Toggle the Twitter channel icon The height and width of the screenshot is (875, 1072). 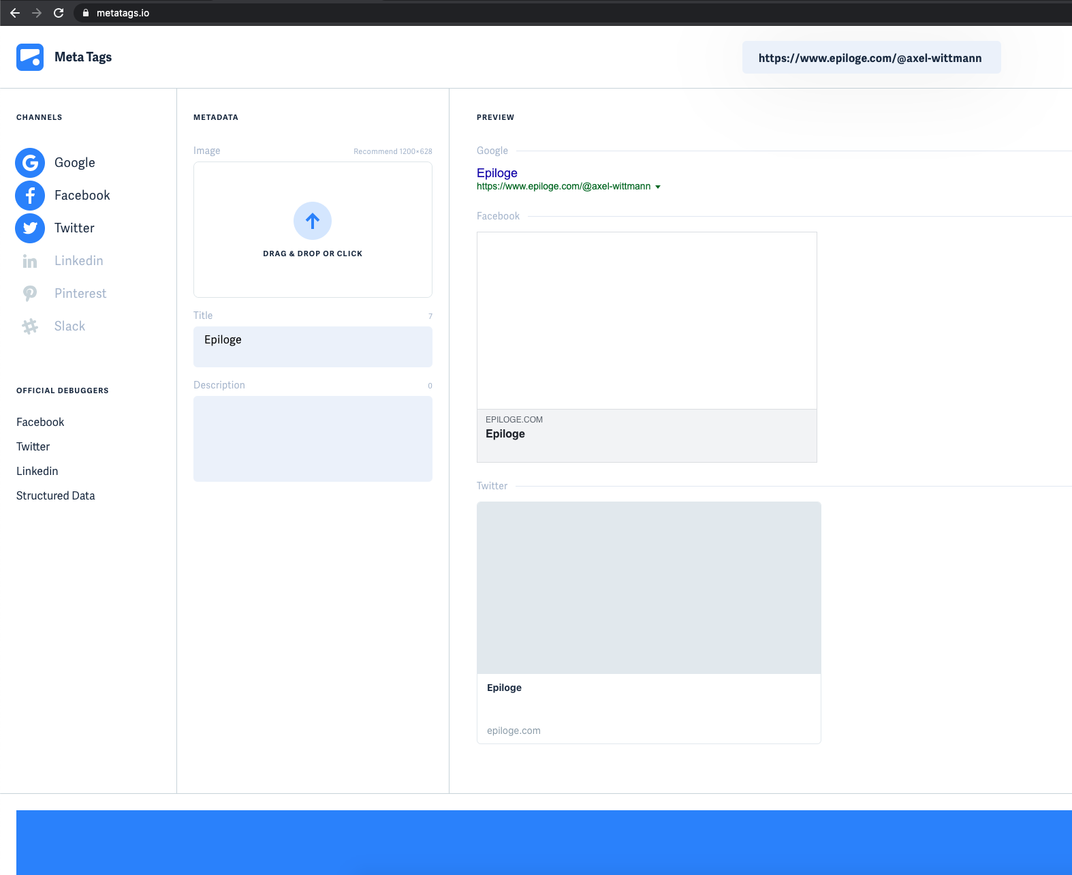30,228
